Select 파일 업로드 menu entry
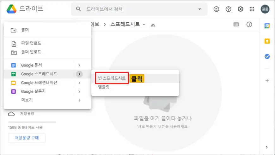 31,43
